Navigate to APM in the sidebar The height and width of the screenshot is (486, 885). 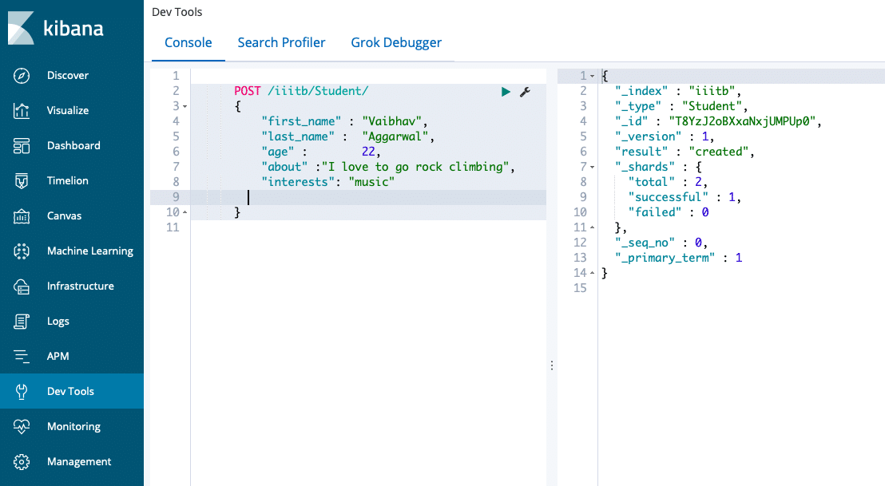coord(58,357)
